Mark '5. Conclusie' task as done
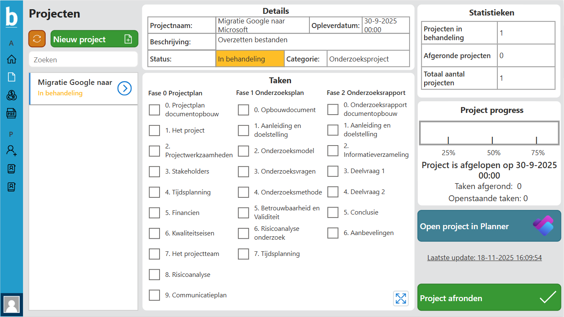564x317 pixels. (333, 212)
